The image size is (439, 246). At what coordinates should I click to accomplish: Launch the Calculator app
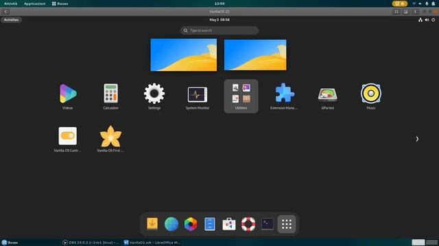pyautogui.click(x=111, y=96)
